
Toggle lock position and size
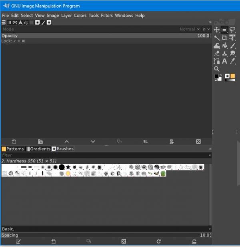pyautogui.click(x=19, y=41)
